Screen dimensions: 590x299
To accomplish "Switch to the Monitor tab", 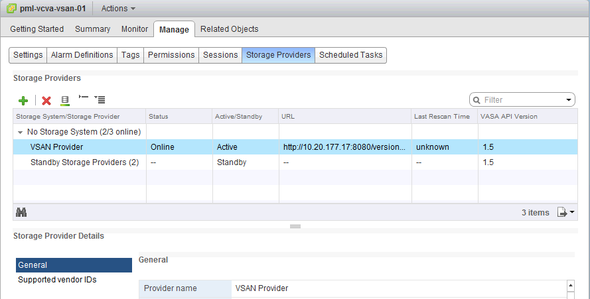I will point(135,29).
